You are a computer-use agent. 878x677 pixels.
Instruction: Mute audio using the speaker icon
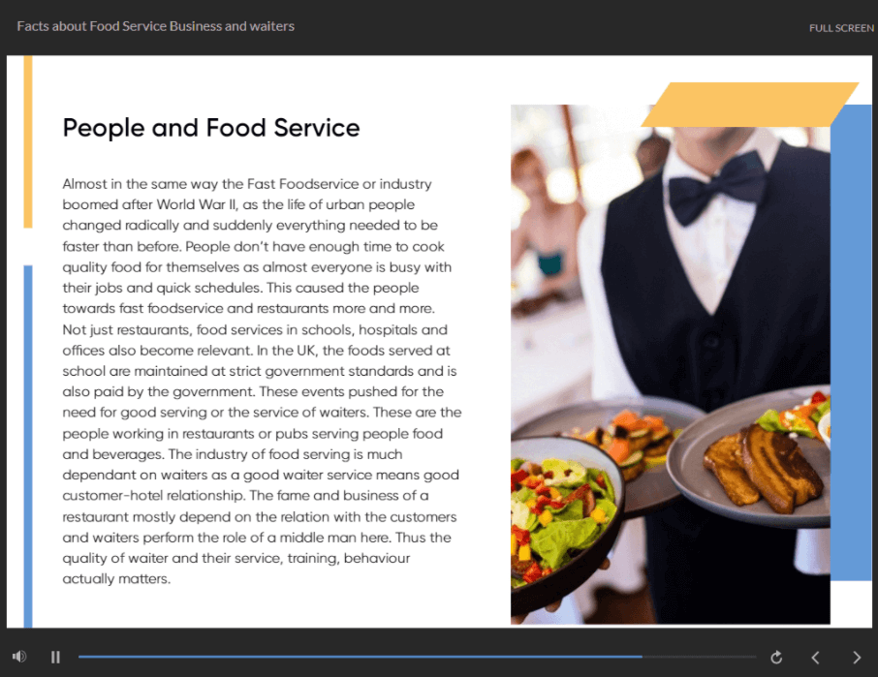tap(19, 657)
